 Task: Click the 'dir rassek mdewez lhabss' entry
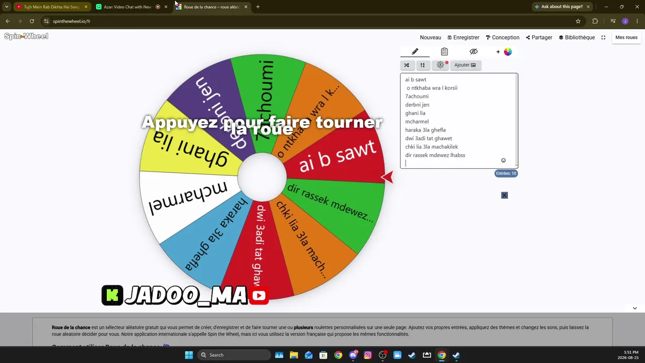point(435,155)
